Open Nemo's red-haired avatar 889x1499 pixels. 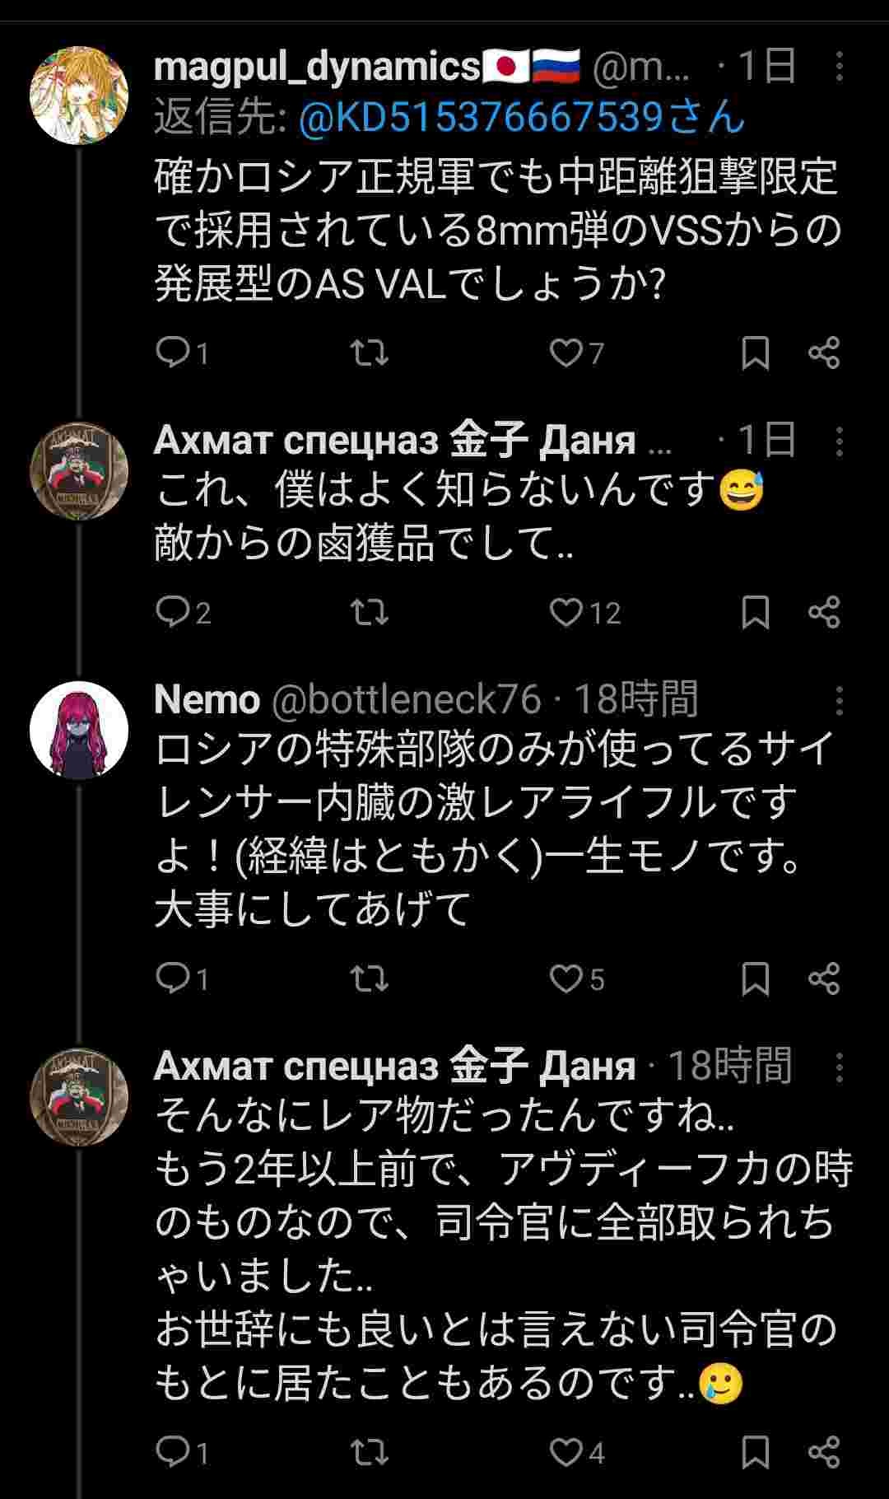79,730
